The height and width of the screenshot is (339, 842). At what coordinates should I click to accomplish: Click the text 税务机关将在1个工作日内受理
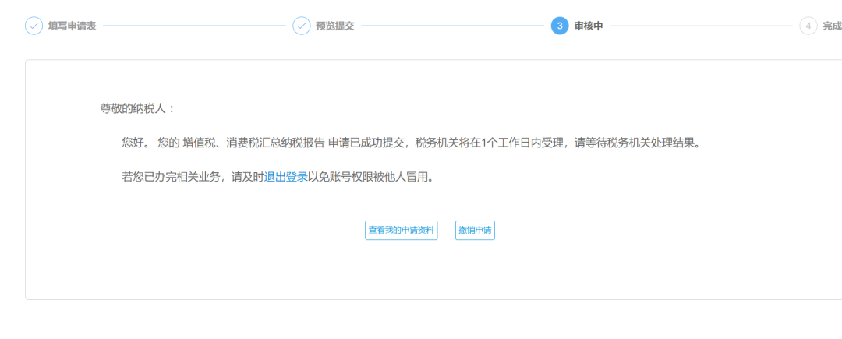tap(488, 143)
